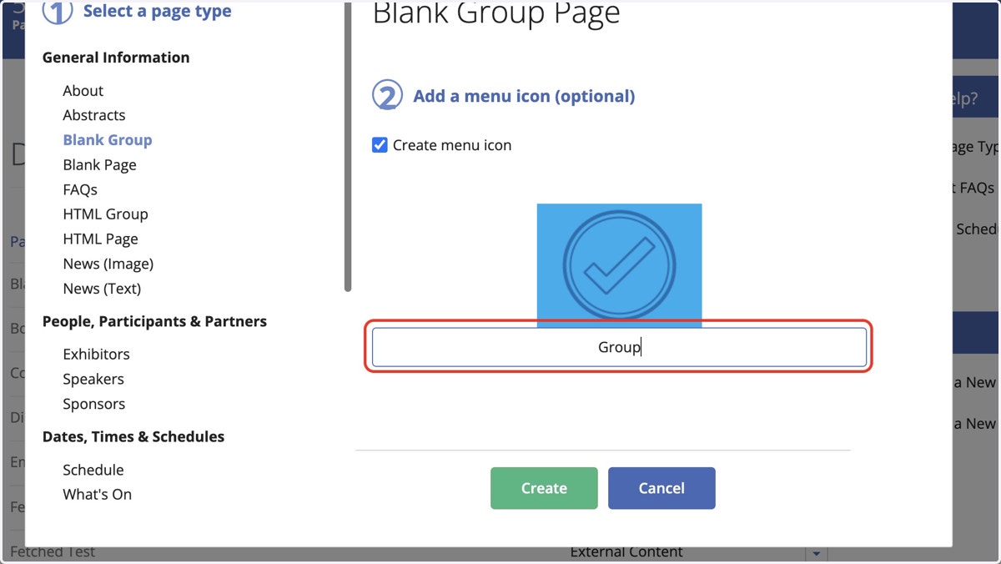
Task: Select HTML Page in the list
Action: (101, 239)
